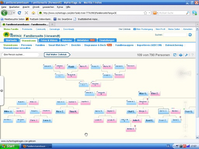Open Importieren (GEDCOM) link
This screenshot has width=199, height=149.
[149, 45]
